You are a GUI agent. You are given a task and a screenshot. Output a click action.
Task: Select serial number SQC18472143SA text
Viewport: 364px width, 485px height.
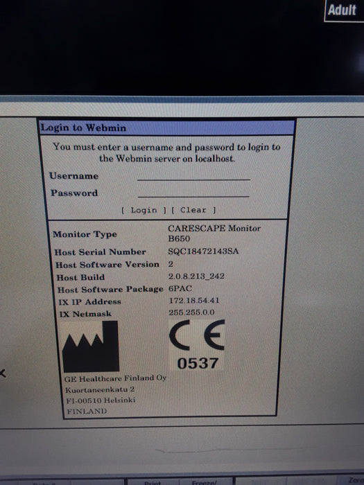click(x=203, y=251)
